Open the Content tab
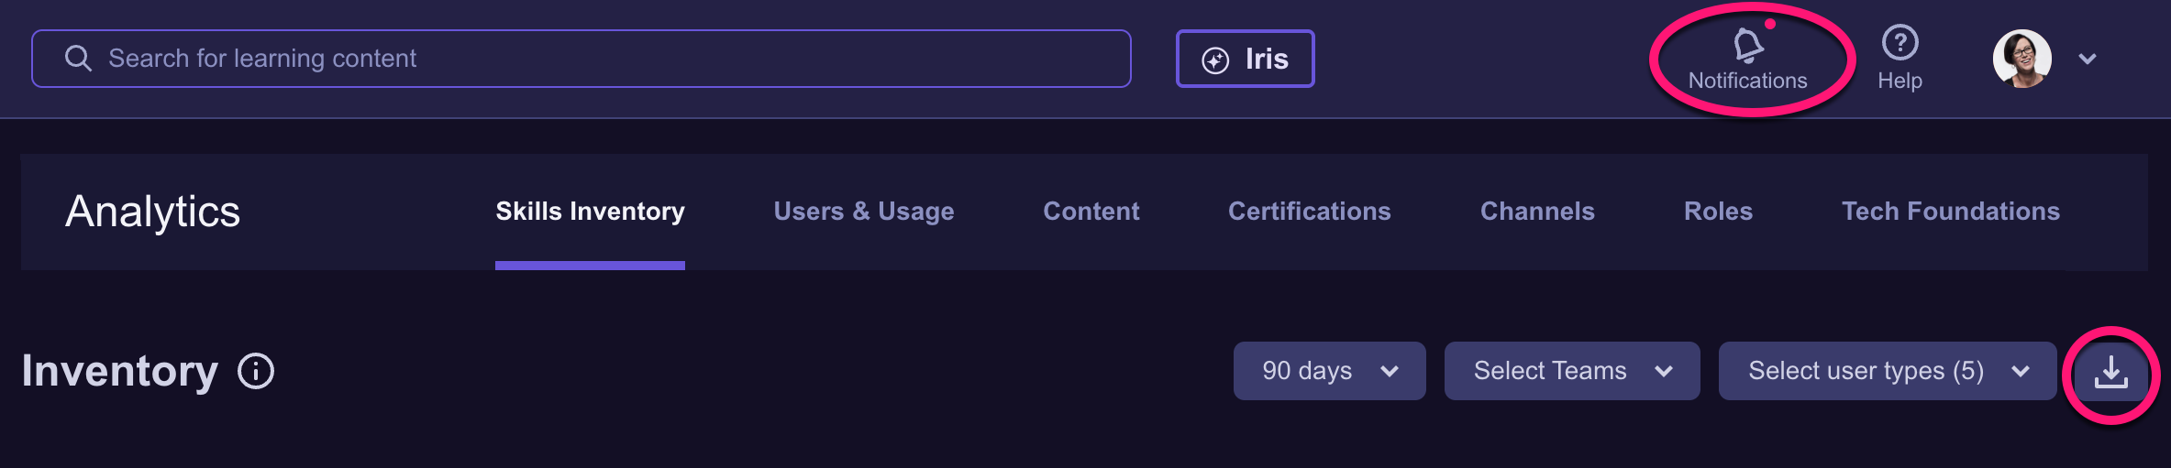 [x=1091, y=212]
